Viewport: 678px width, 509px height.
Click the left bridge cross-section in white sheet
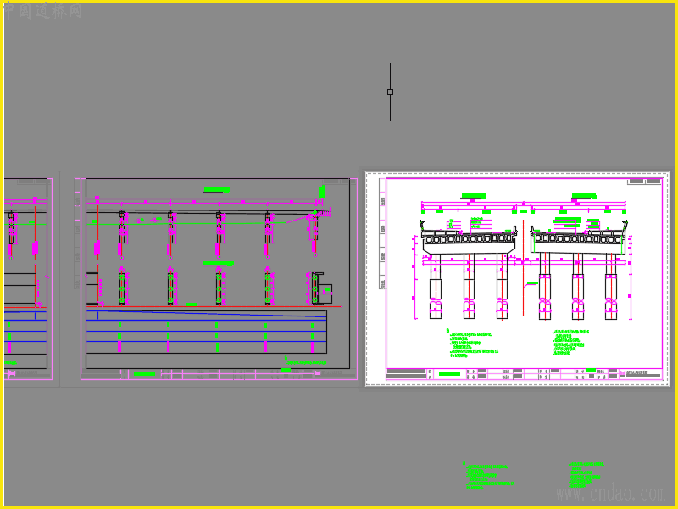(470, 269)
